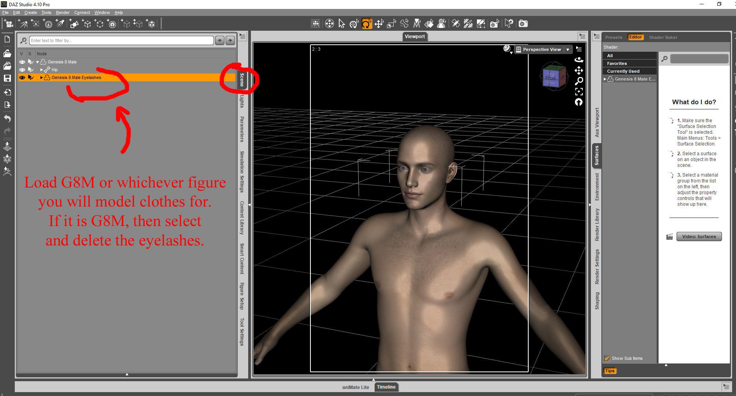Switch to the Parameters pane tab
Viewport: 736px width, 396px height.
point(242,129)
